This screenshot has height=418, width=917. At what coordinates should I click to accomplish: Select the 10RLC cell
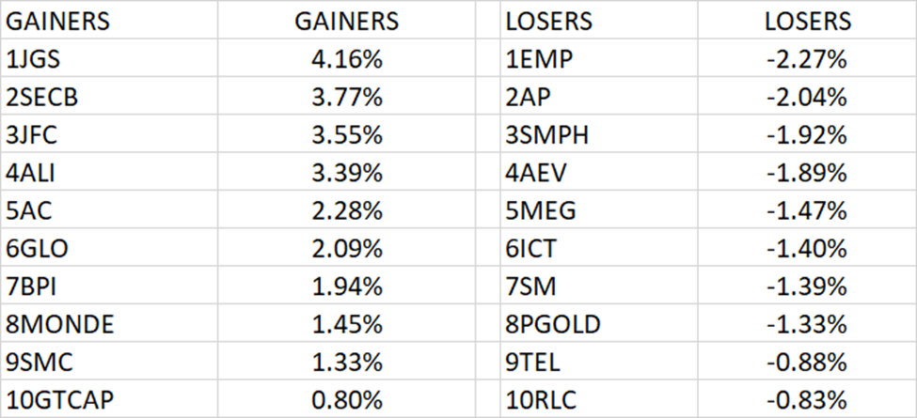click(x=599, y=399)
